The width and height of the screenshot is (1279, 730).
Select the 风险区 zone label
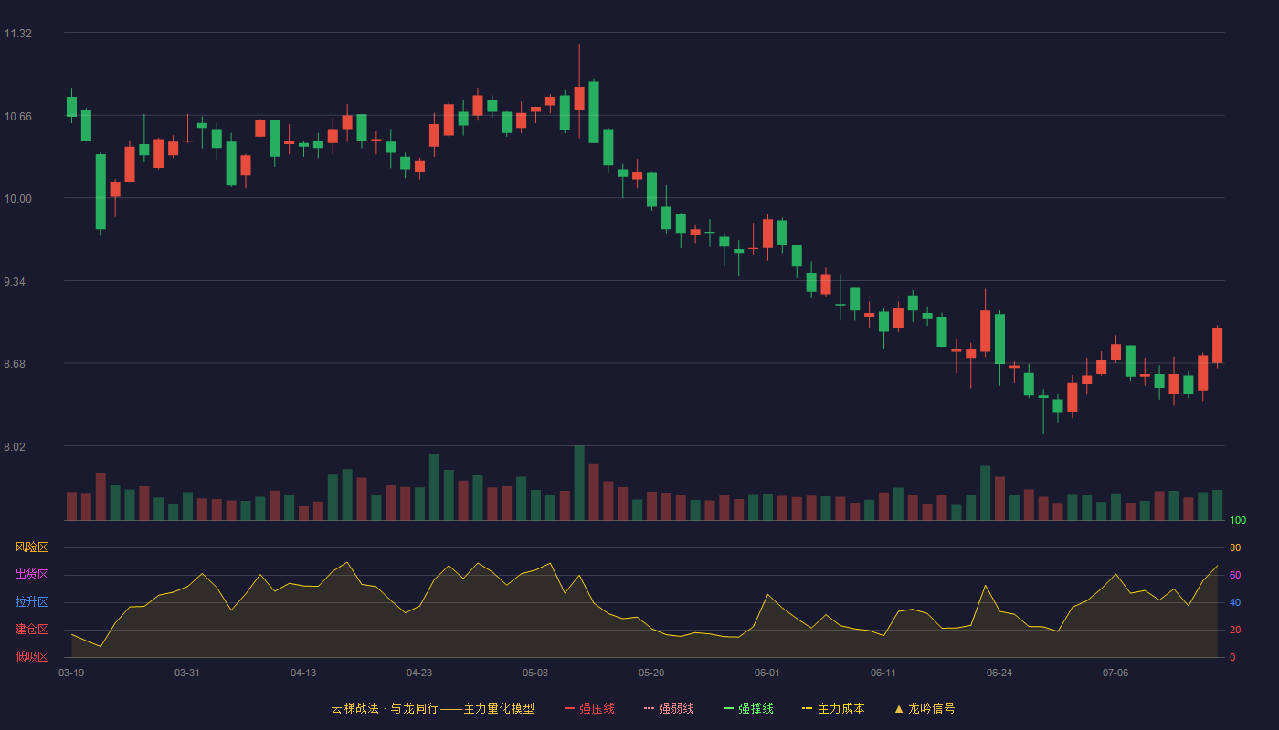click(x=31, y=547)
